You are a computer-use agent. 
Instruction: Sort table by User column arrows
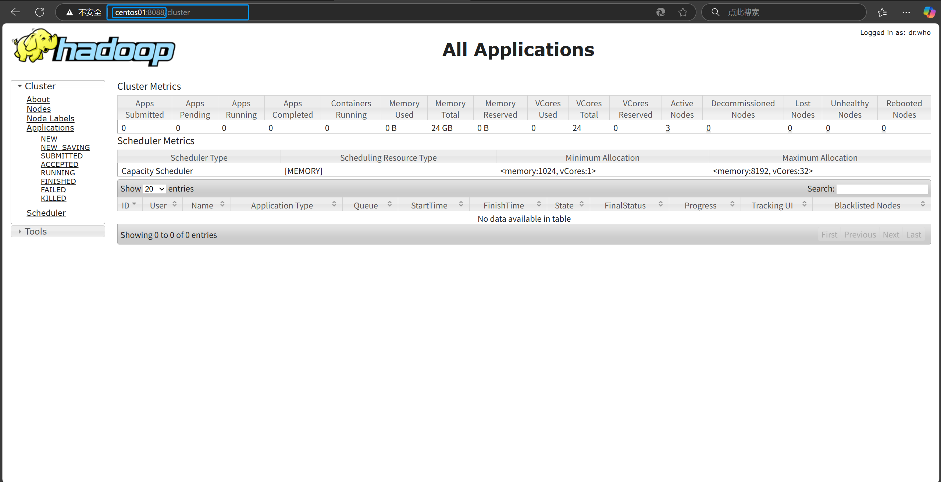tap(175, 204)
